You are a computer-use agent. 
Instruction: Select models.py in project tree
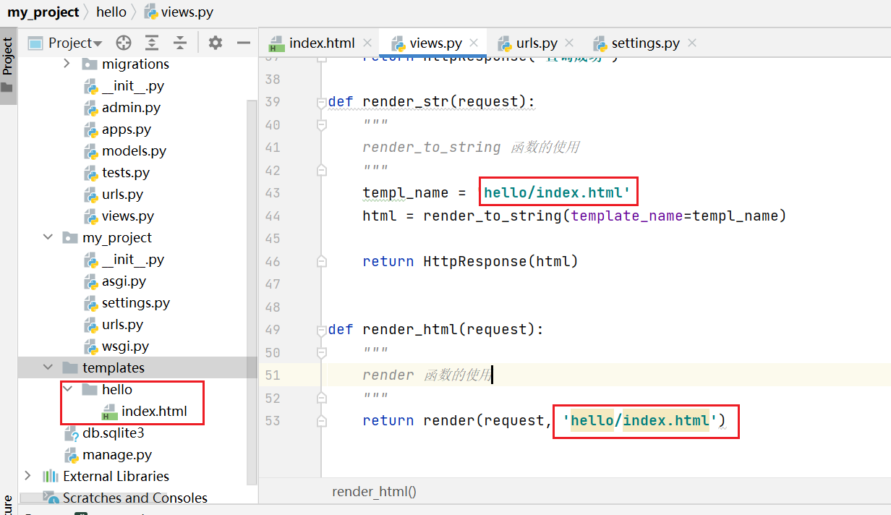pos(134,150)
